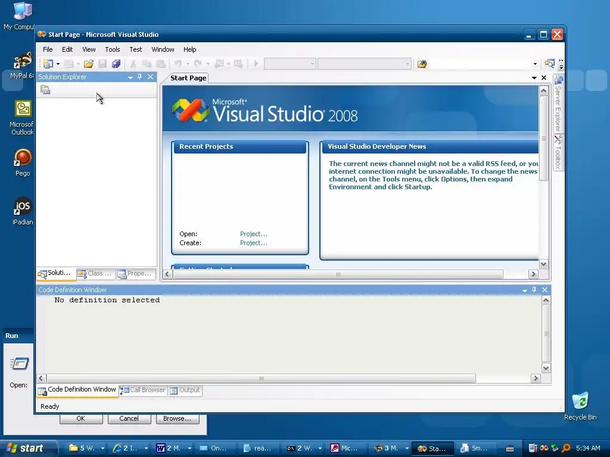Switch to the Class View tab
Image resolution: width=610 pixels, height=457 pixels.
(x=96, y=274)
